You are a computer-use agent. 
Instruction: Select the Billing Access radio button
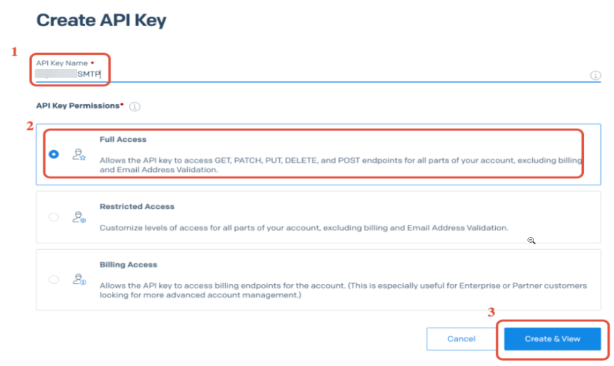[54, 279]
